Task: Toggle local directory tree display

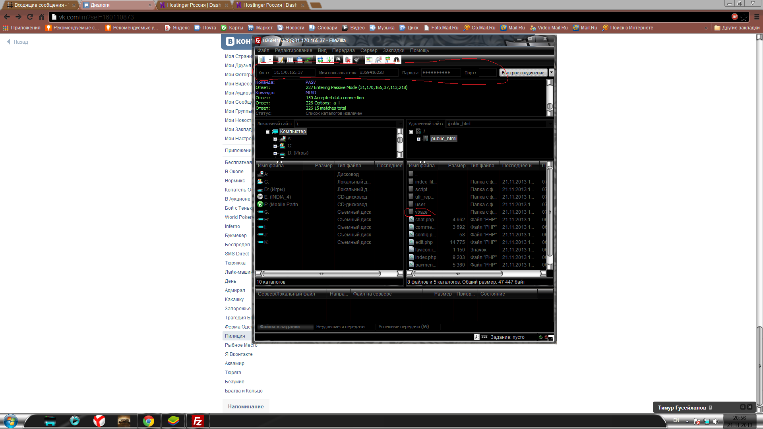Action: tap(290, 60)
